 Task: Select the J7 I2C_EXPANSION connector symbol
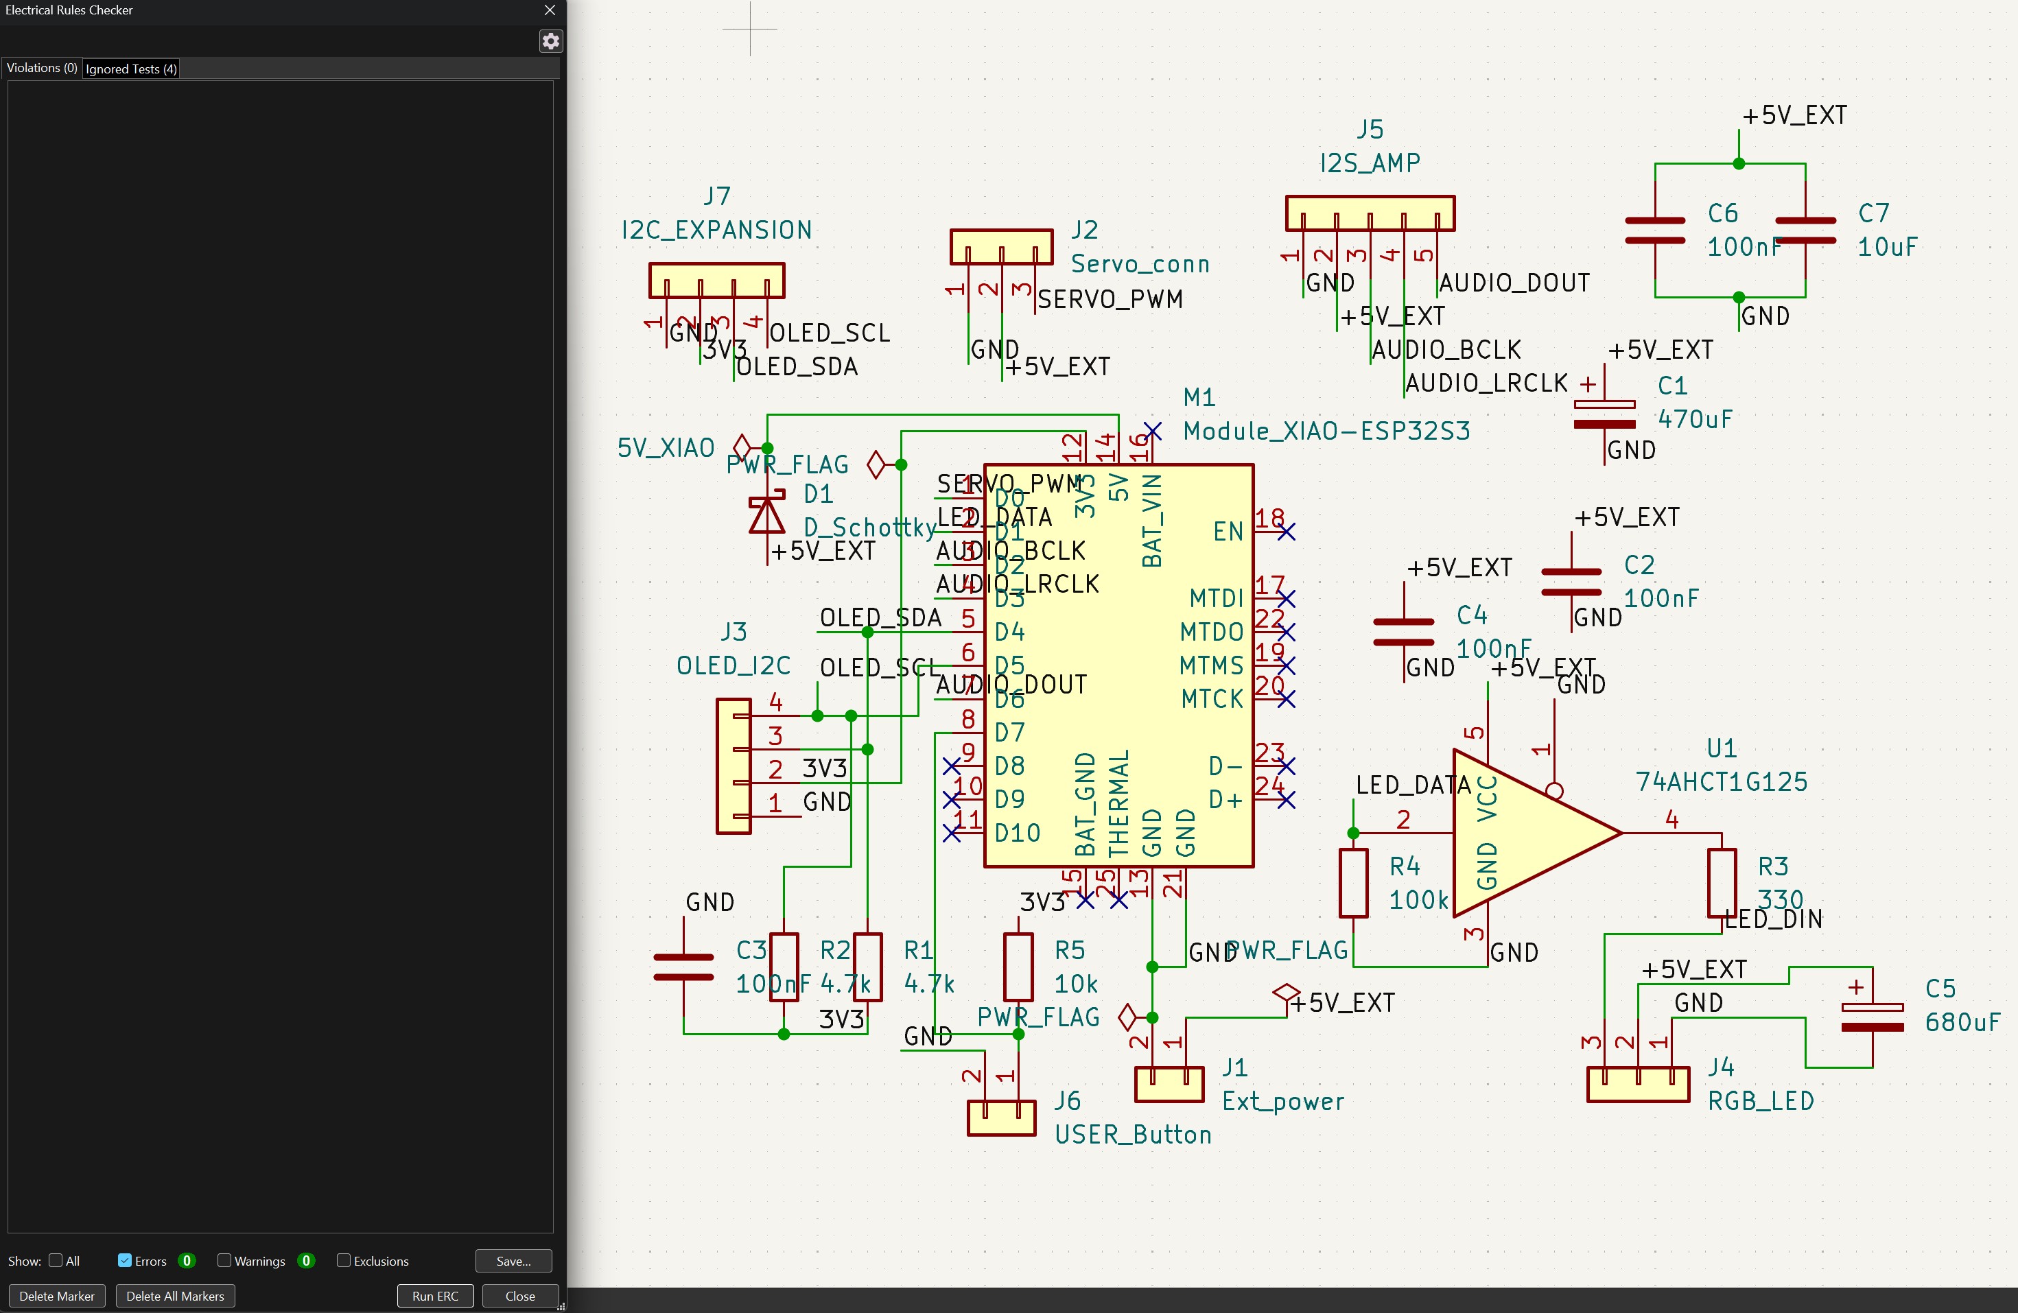pyautogui.click(x=716, y=281)
